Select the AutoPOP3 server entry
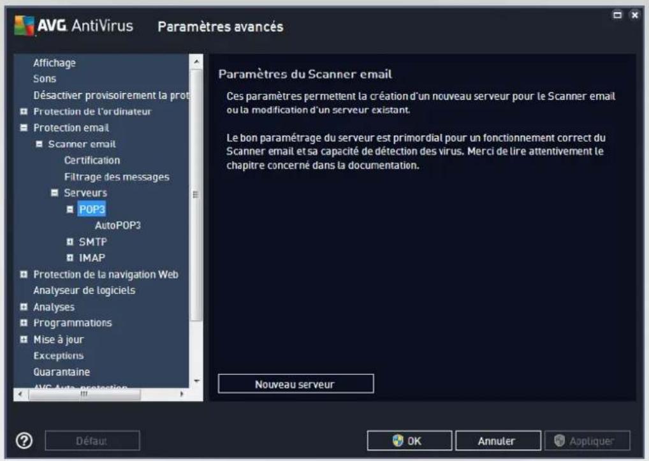The width and height of the screenshot is (649, 461). coord(118,226)
